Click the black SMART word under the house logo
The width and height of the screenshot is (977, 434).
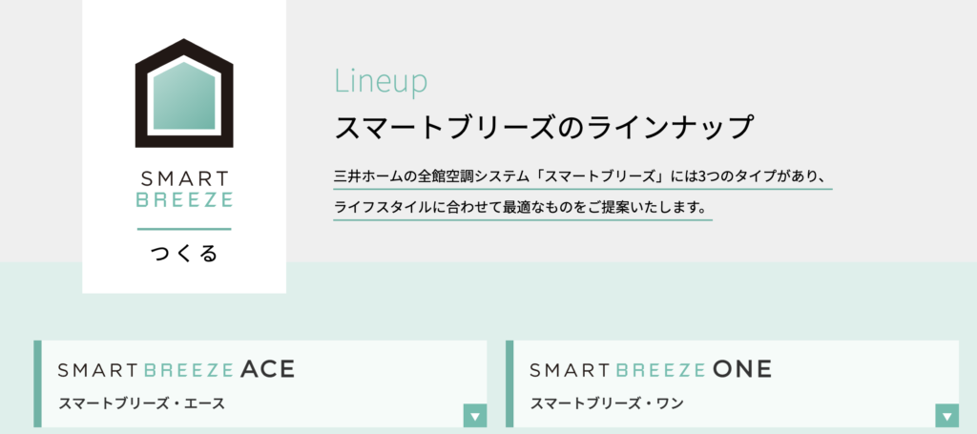click(x=184, y=178)
